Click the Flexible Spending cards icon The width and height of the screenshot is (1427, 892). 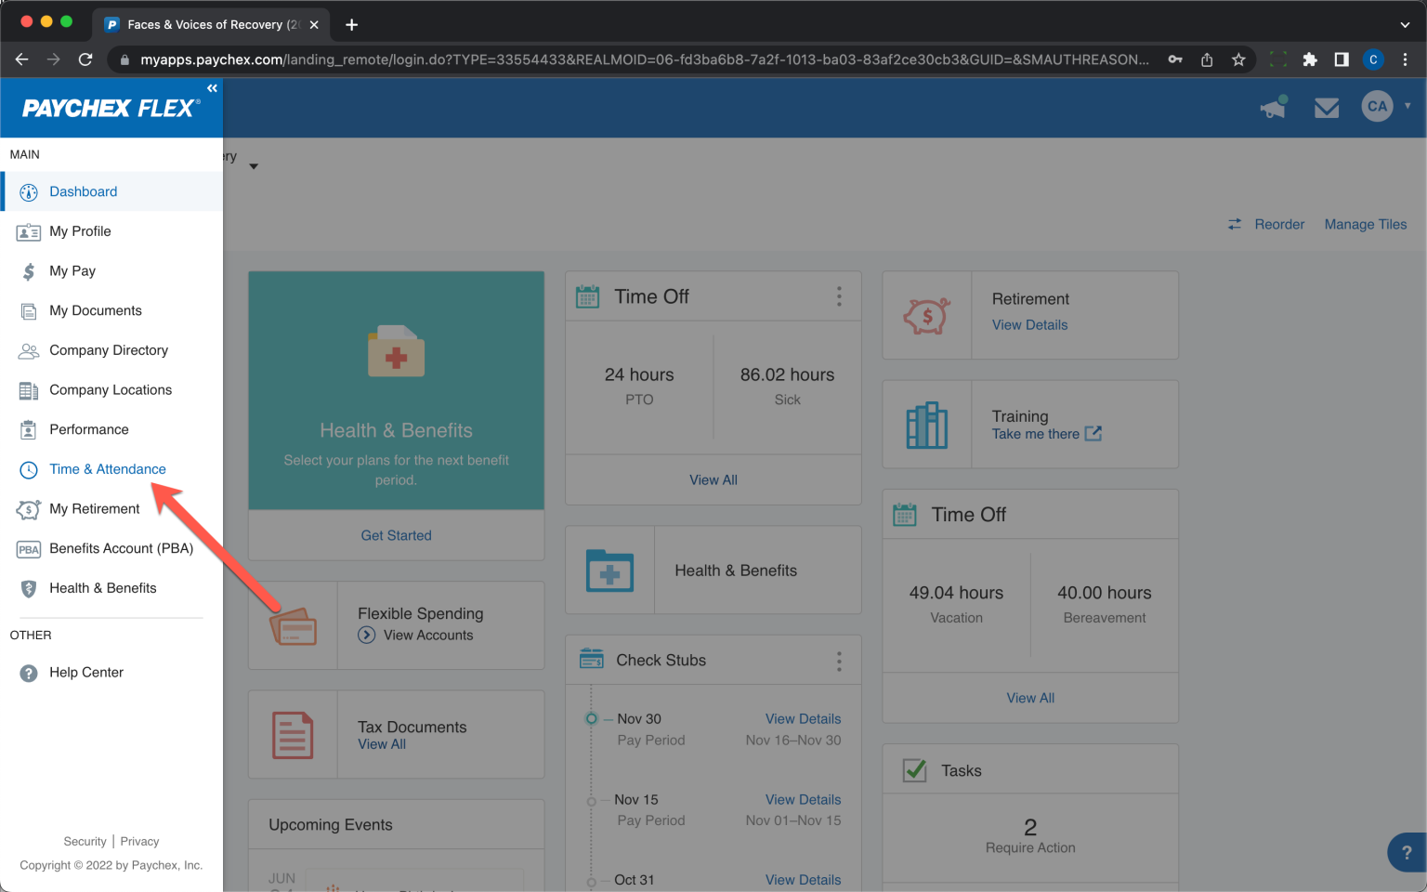tap(294, 626)
